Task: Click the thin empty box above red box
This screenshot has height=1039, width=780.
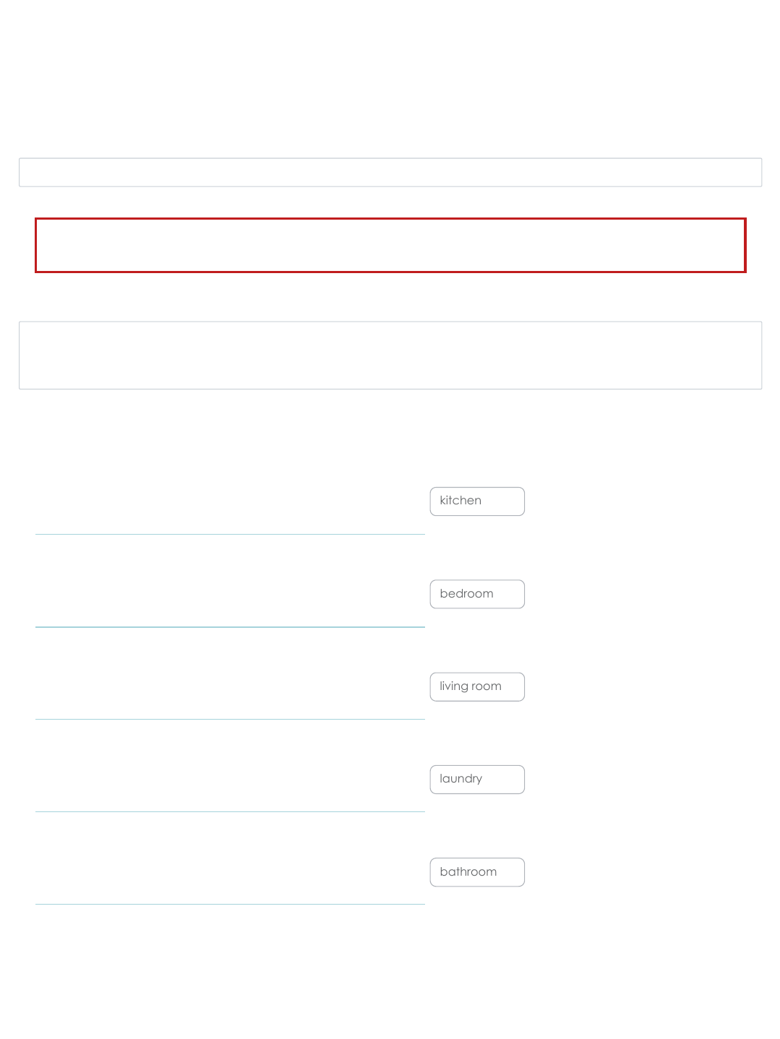Action: pyautogui.click(x=390, y=173)
